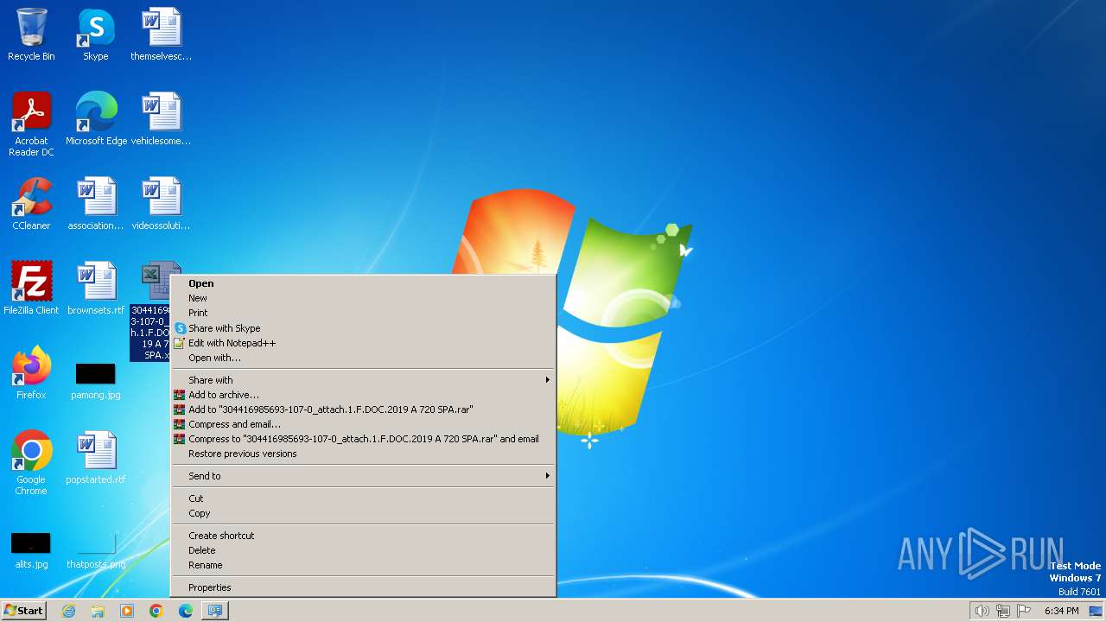Choose Print in the context menu

tap(364, 313)
